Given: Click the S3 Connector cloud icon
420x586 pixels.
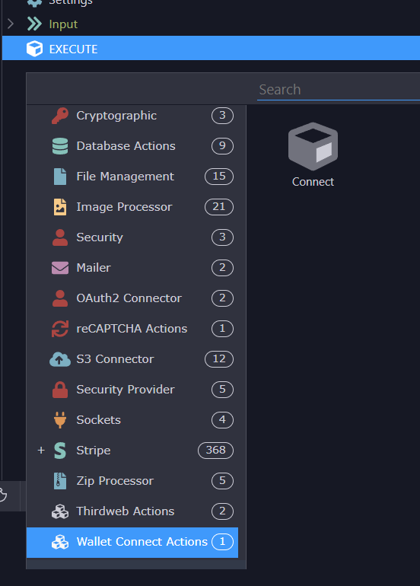Looking at the screenshot, I should tap(60, 359).
